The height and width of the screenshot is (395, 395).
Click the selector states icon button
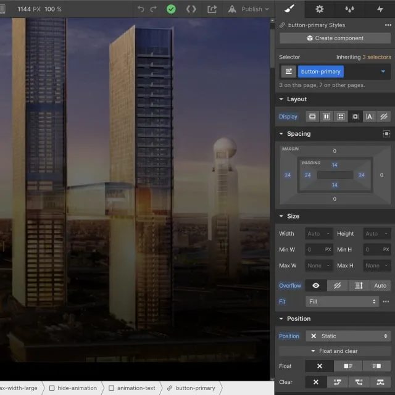(x=289, y=72)
